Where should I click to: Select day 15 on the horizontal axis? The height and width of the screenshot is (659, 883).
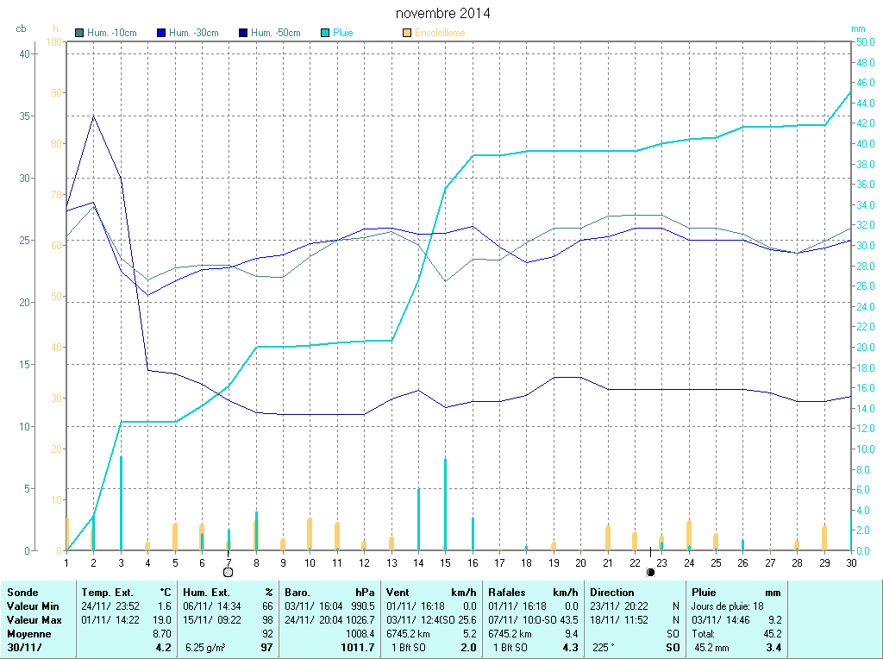(x=445, y=562)
